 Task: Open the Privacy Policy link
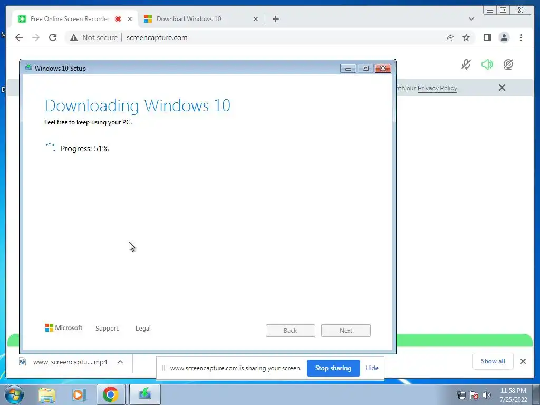(x=437, y=88)
